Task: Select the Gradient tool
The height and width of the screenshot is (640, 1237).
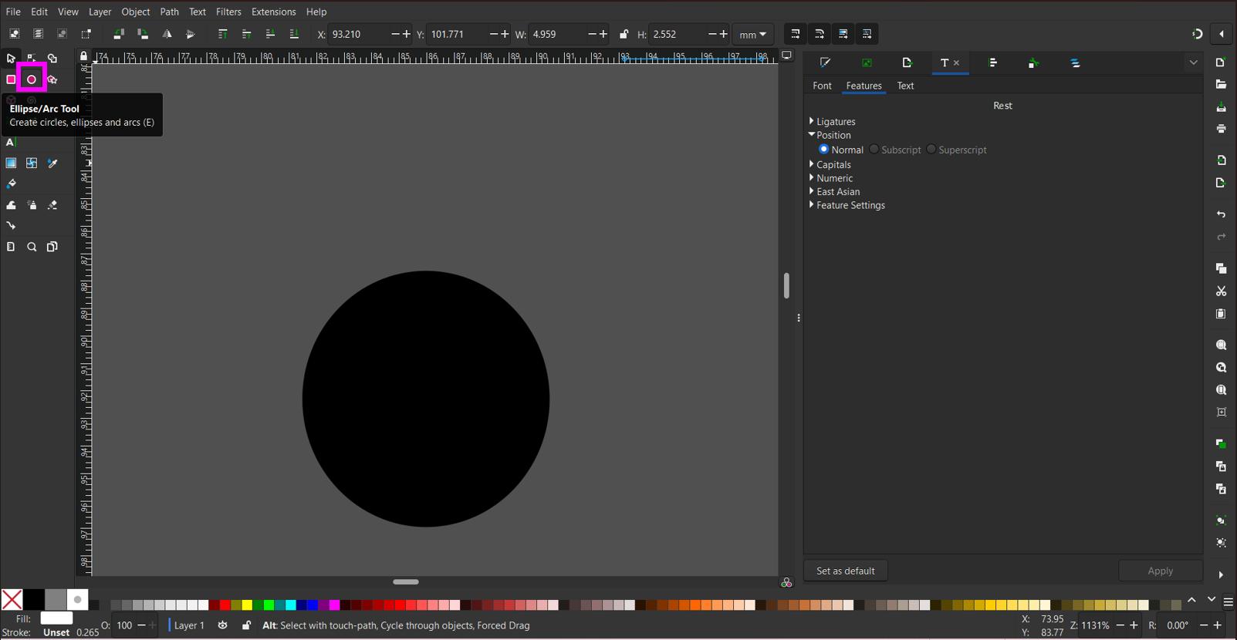Action: click(11, 163)
